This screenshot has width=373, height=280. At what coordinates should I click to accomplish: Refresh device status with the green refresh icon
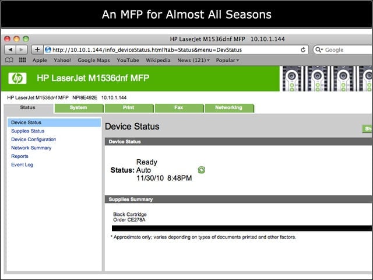click(x=201, y=170)
